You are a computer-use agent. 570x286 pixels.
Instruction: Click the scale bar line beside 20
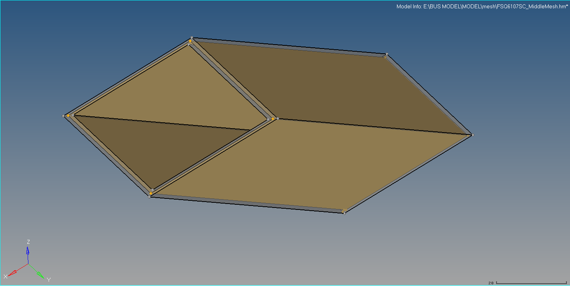pos(532,282)
